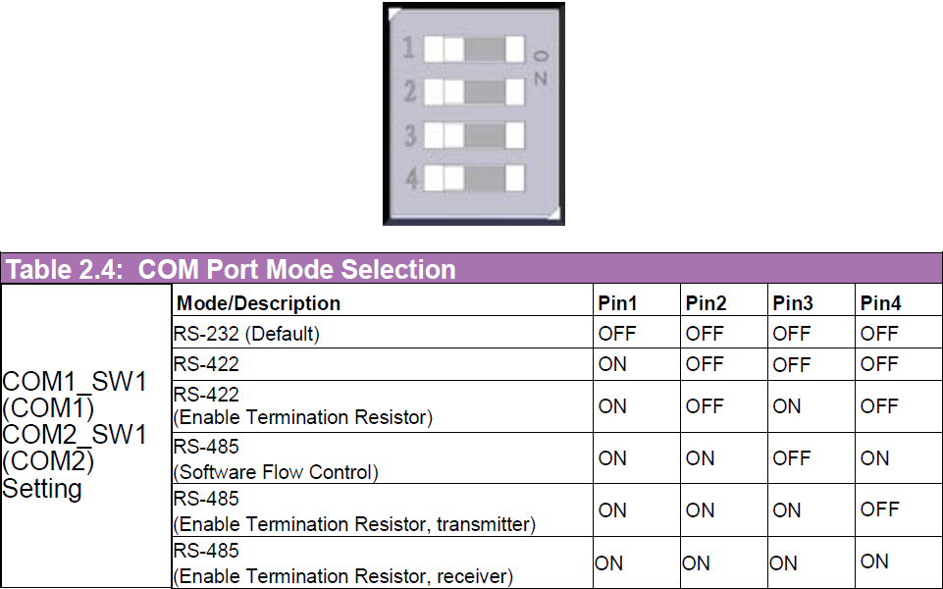Select the Pin2 column header
Image resolution: width=943 pixels, height=589 pixels.
(706, 303)
